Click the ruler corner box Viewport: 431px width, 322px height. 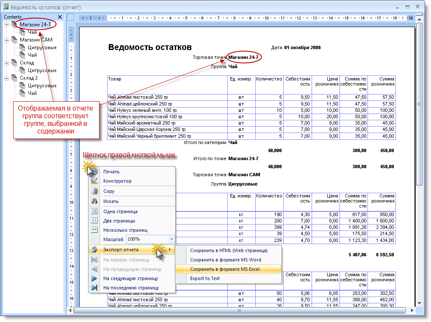pos(71,18)
